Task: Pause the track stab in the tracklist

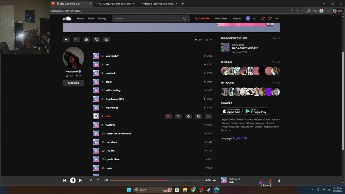Action: (96, 116)
